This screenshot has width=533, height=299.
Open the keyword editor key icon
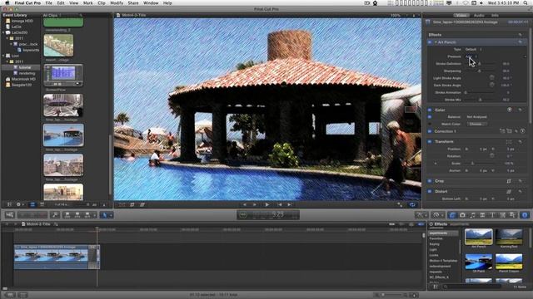(x=55, y=215)
